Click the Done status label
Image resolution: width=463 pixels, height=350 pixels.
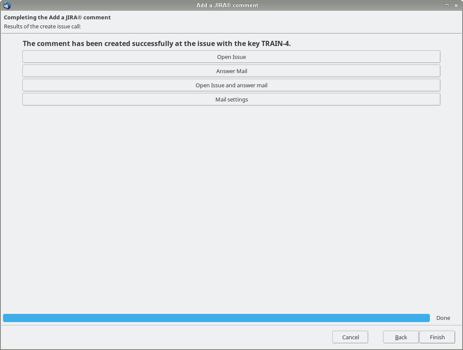point(443,318)
